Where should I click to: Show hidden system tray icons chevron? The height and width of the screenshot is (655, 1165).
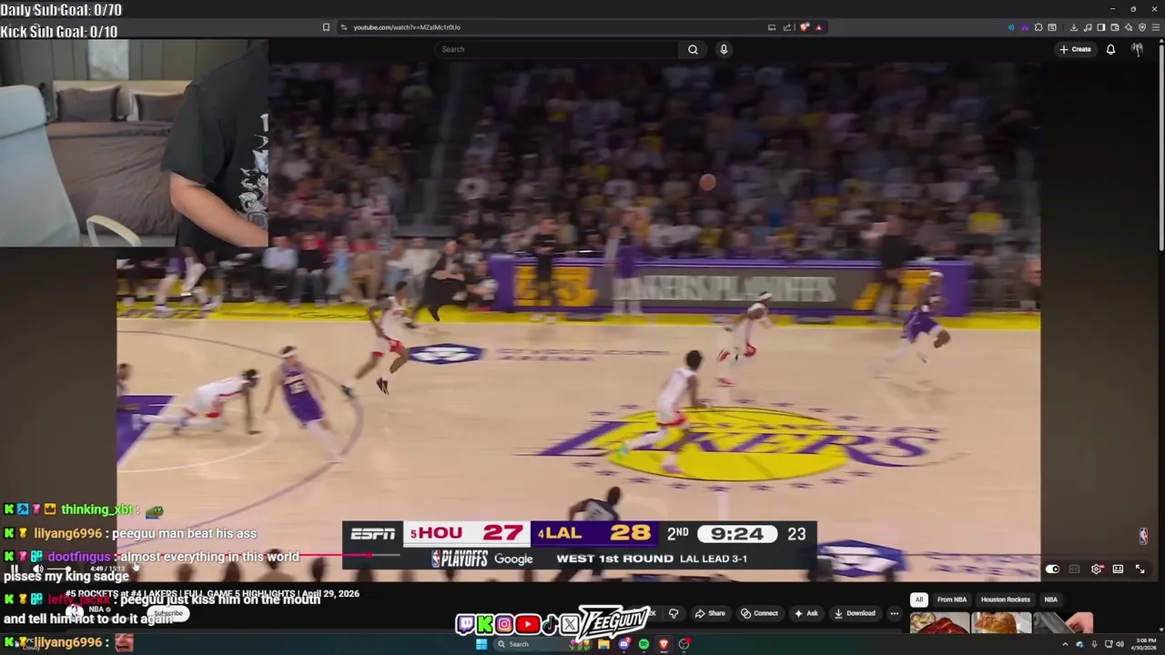tap(1066, 644)
